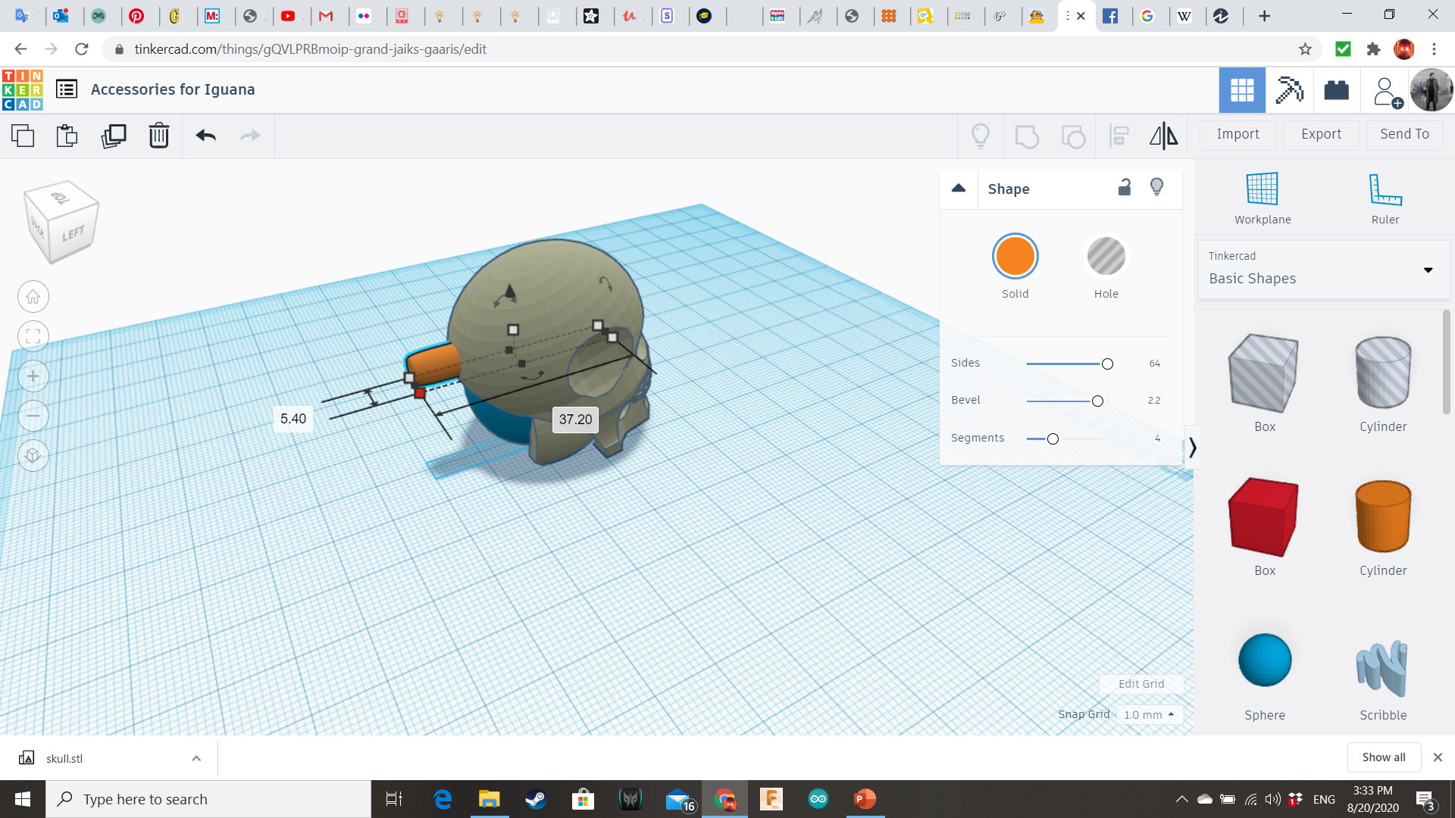Viewport: 1455px width, 818px height.
Task: Zoom out with the minus button
Action: tap(33, 416)
